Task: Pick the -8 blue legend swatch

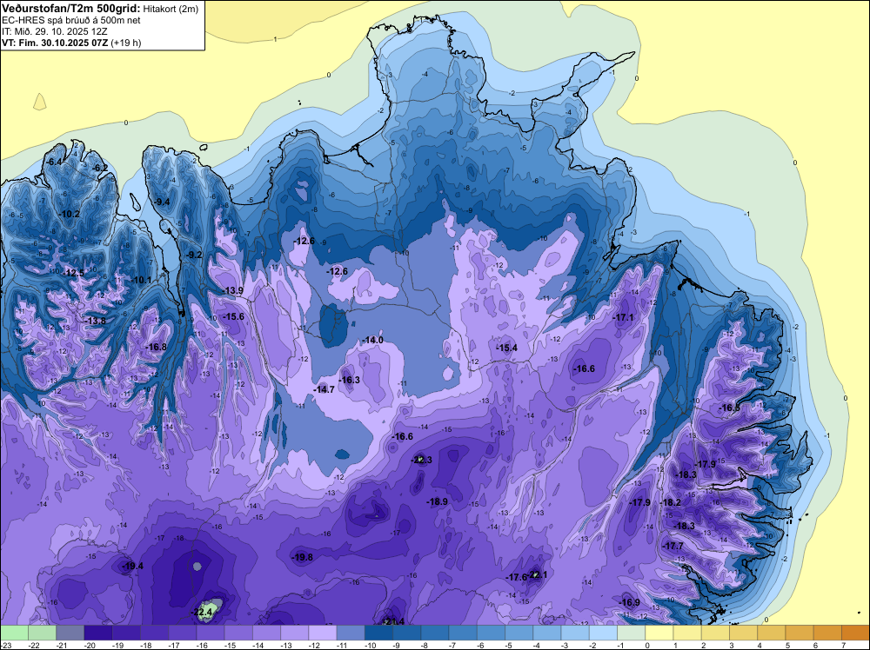Action: click(x=435, y=633)
